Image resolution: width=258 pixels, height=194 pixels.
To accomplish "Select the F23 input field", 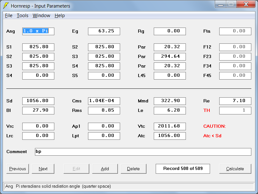I will click(235, 57).
